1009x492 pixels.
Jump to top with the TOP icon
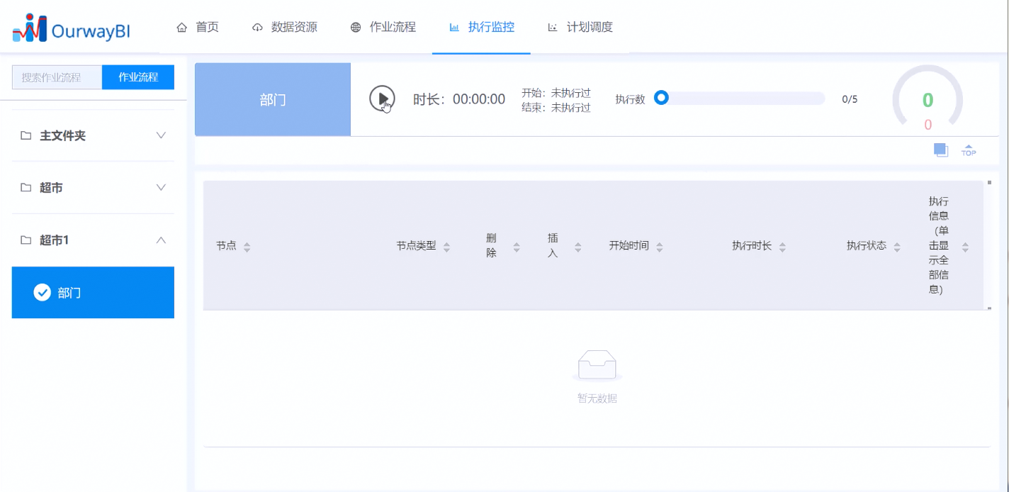[969, 150]
